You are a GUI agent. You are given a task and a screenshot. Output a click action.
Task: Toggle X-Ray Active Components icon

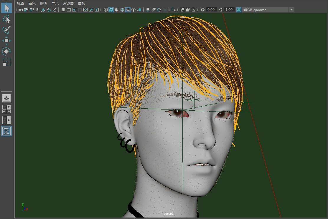coord(188,10)
